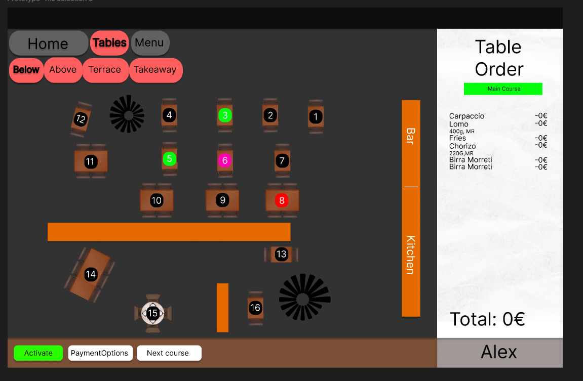
Task: Show the Terrace floor area
Action: click(105, 70)
